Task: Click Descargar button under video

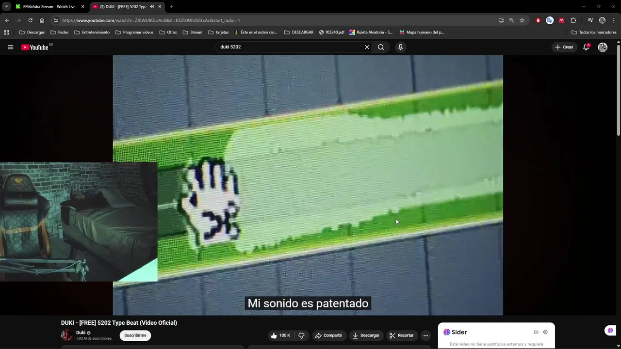Action: click(x=366, y=335)
